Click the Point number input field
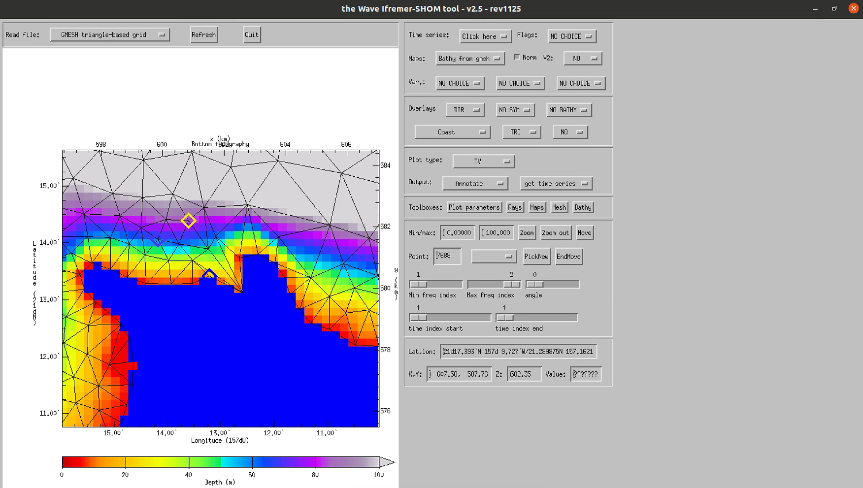863x488 pixels. click(447, 256)
